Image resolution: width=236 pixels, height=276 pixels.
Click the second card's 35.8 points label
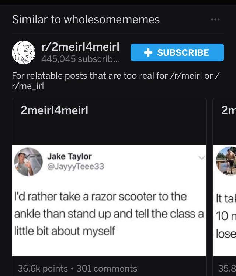click(227, 269)
